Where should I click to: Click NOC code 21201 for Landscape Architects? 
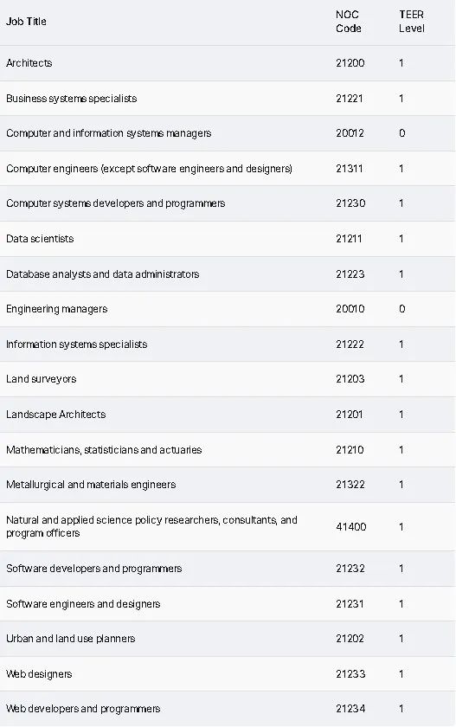(349, 415)
